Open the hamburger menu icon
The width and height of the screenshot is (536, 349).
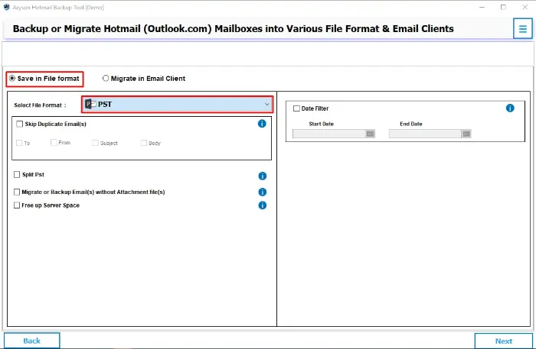522,28
